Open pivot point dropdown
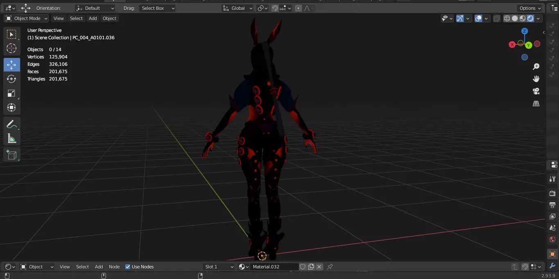 point(262,8)
